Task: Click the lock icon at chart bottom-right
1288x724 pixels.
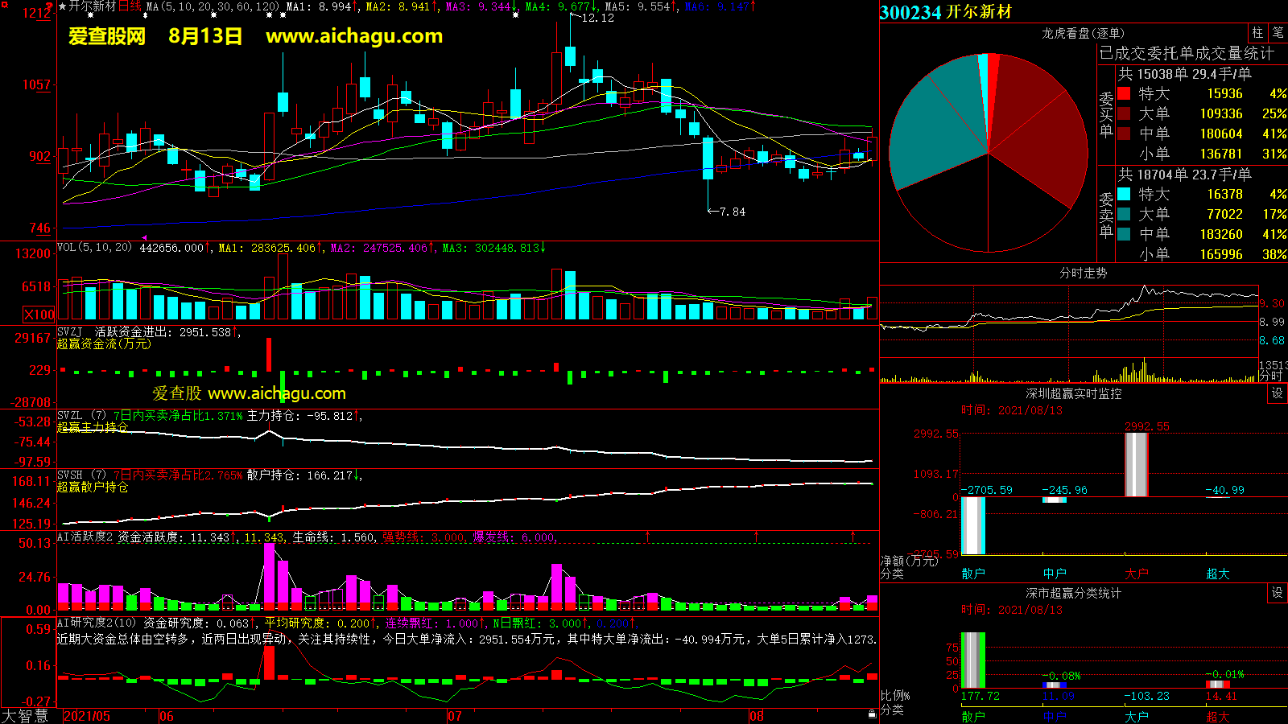Action: pos(872,714)
